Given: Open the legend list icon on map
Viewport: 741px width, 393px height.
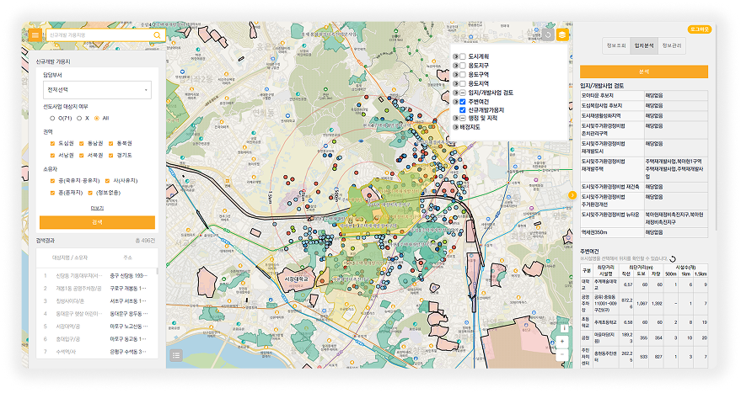Looking at the screenshot, I should pyautogui.click(x=175, y=355).
